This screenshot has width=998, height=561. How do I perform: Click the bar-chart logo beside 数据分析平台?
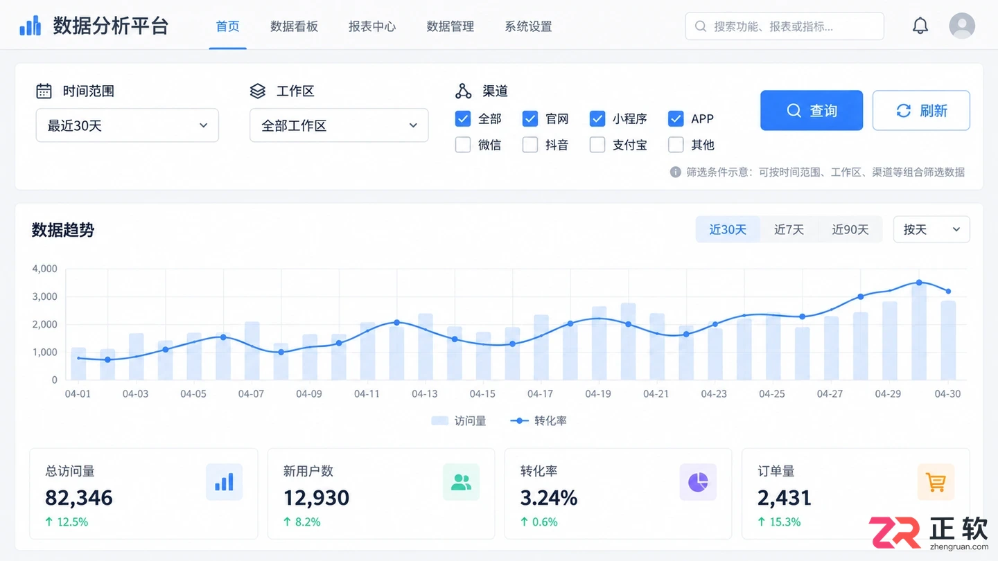click(30, 26)
